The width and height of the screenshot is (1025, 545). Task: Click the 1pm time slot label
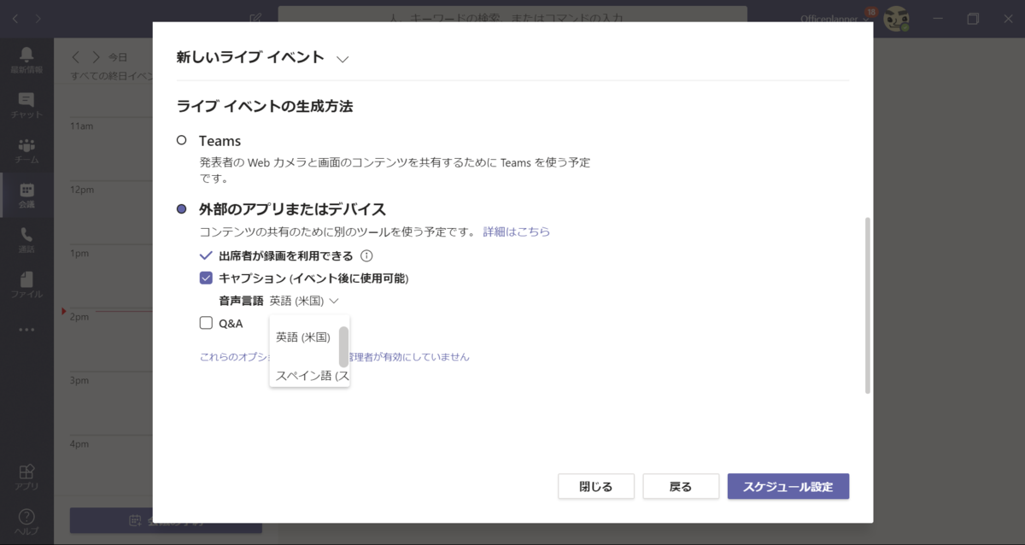pos(79,254)
